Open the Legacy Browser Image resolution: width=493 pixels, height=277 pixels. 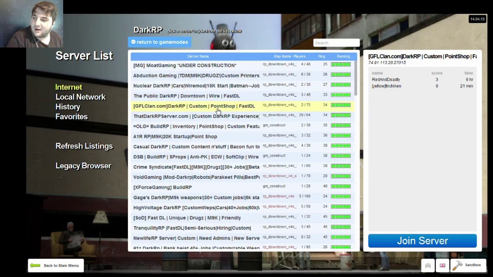click(83, 166)
